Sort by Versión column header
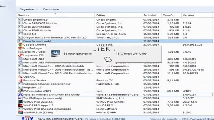The image size is (214, 120). point(197,15)
